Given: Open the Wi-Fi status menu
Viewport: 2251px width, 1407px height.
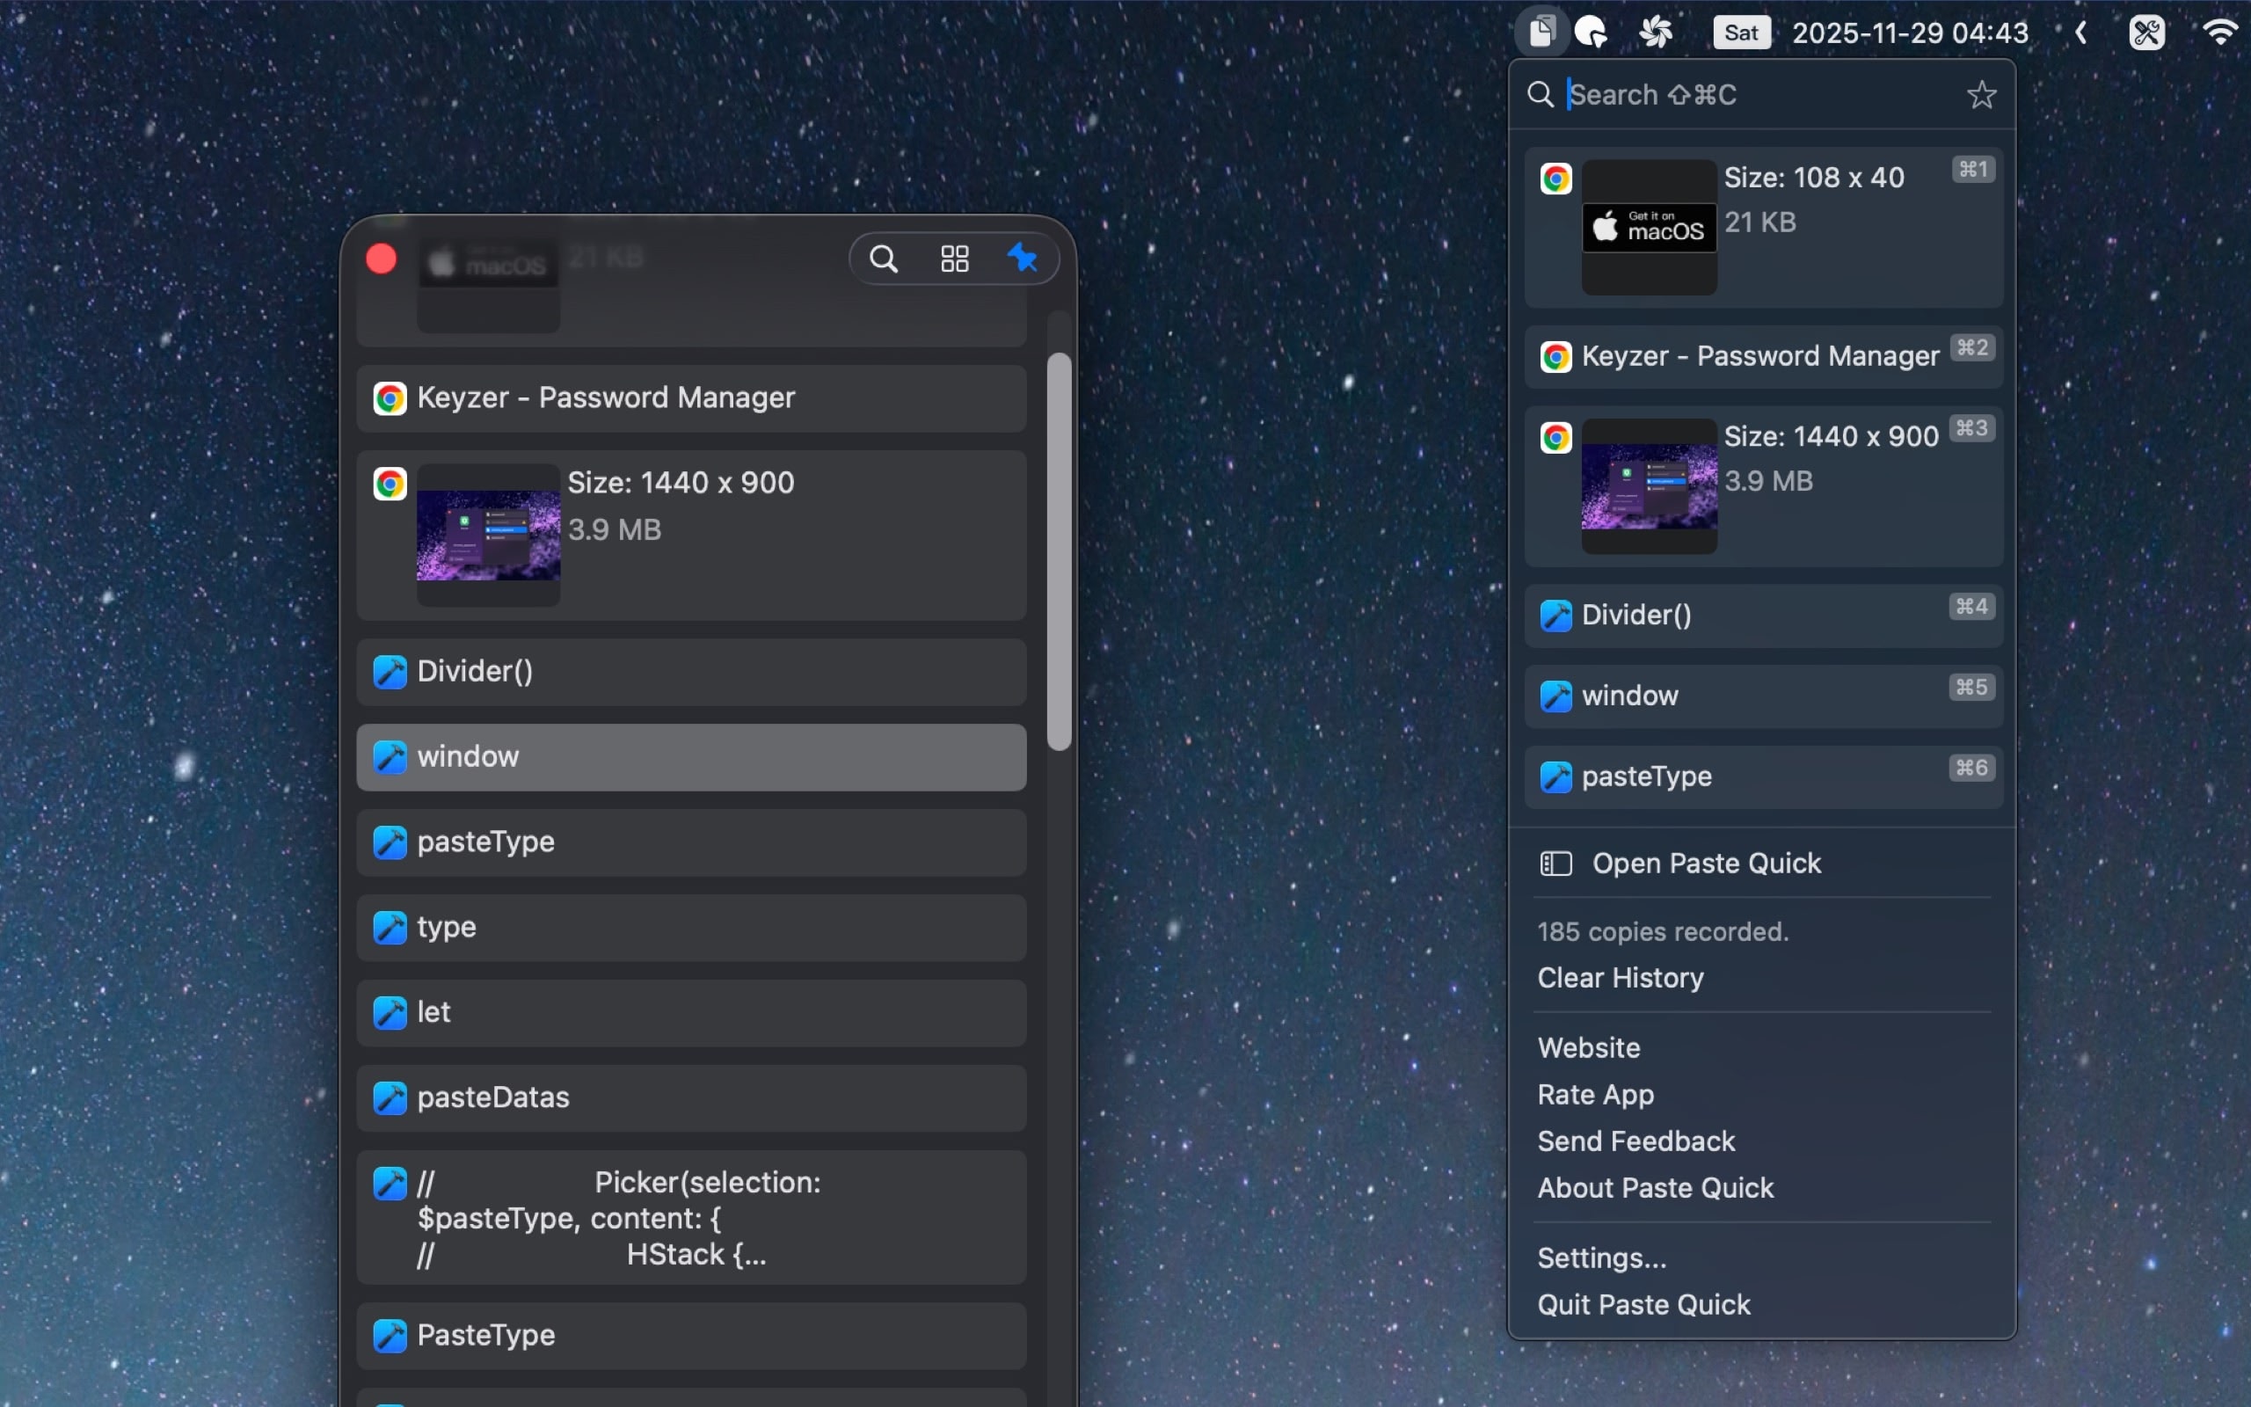Looking at the screenshot, I should coord(2220,33).
